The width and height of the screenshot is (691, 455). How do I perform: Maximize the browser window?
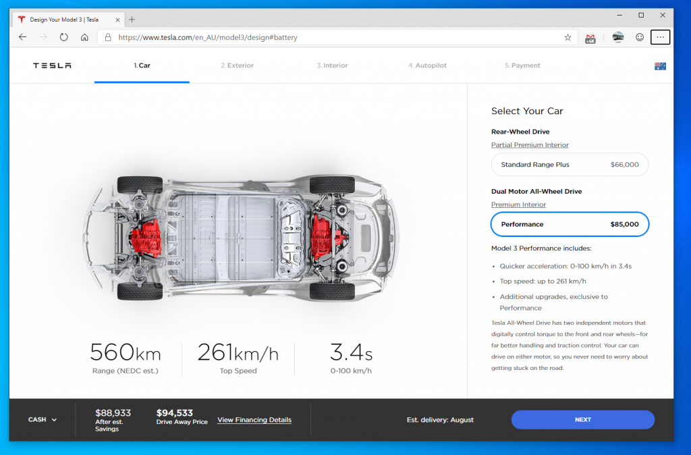(x=641, y=15)
